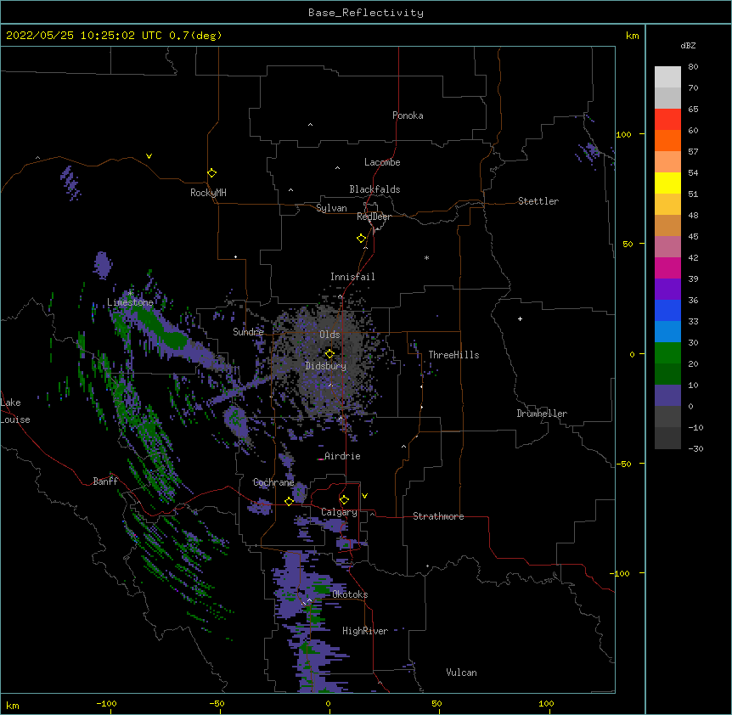Click the Cochrane label
Viewport: 732px width, 715px height.
coord(273,482)
